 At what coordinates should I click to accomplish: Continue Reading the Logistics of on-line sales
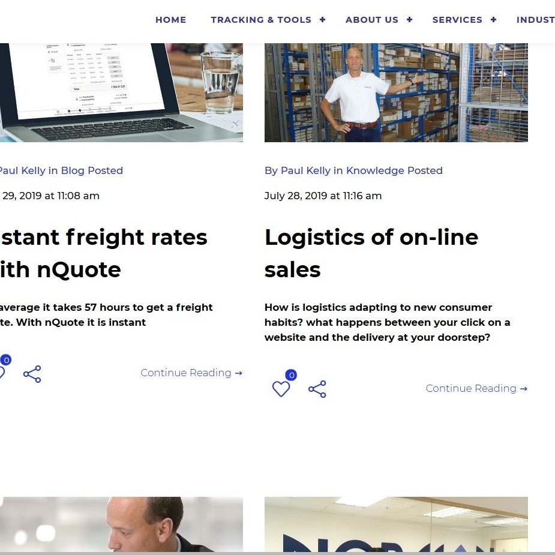pos(476,388)
